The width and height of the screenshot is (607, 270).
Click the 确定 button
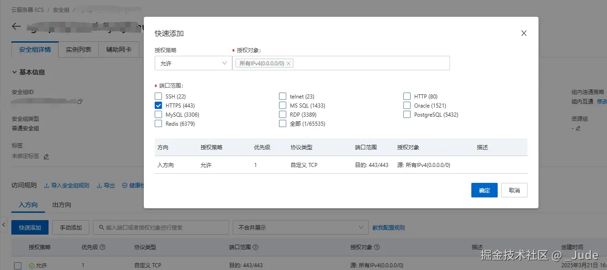tap(484, 190)
